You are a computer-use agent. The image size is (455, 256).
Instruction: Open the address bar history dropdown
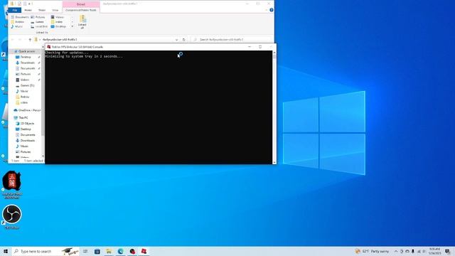pyautogui.click(x=176, y=40)
